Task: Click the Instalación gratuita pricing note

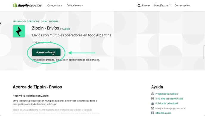Action: [x=66, y=60]
